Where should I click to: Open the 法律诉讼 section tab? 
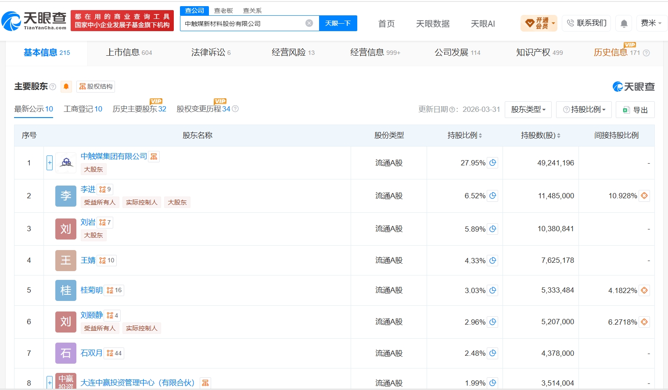pyautogui.click(x=211, y=53)
